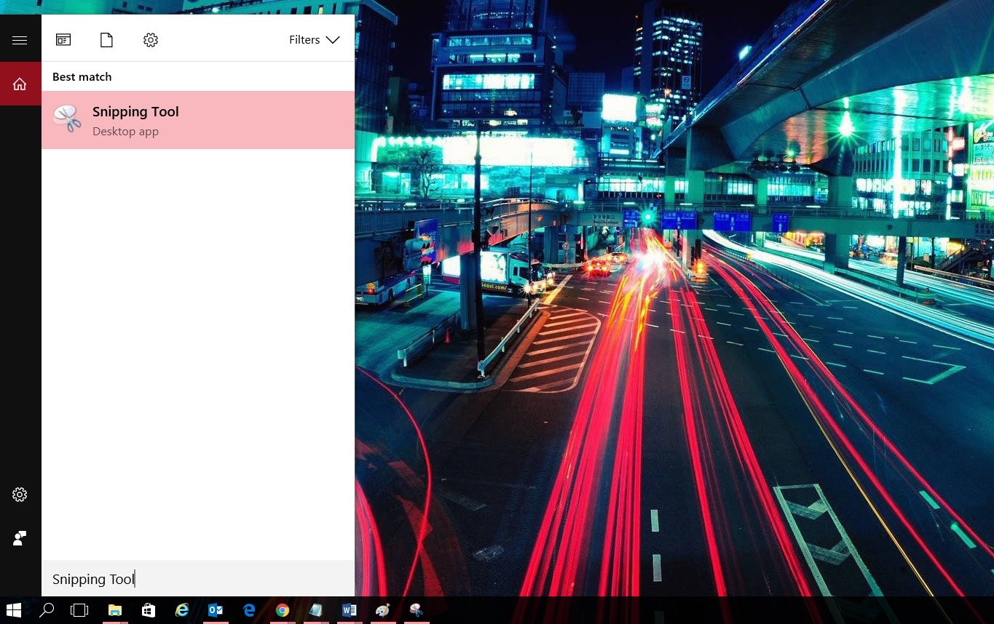Filter search results by Documents icon
The height and width of the screenshot is (624, 994).
pyautogui.click(x=106, y=40)
